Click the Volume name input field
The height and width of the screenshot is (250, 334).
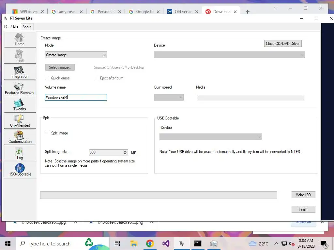pyautogui.click(x=76, y=97)
